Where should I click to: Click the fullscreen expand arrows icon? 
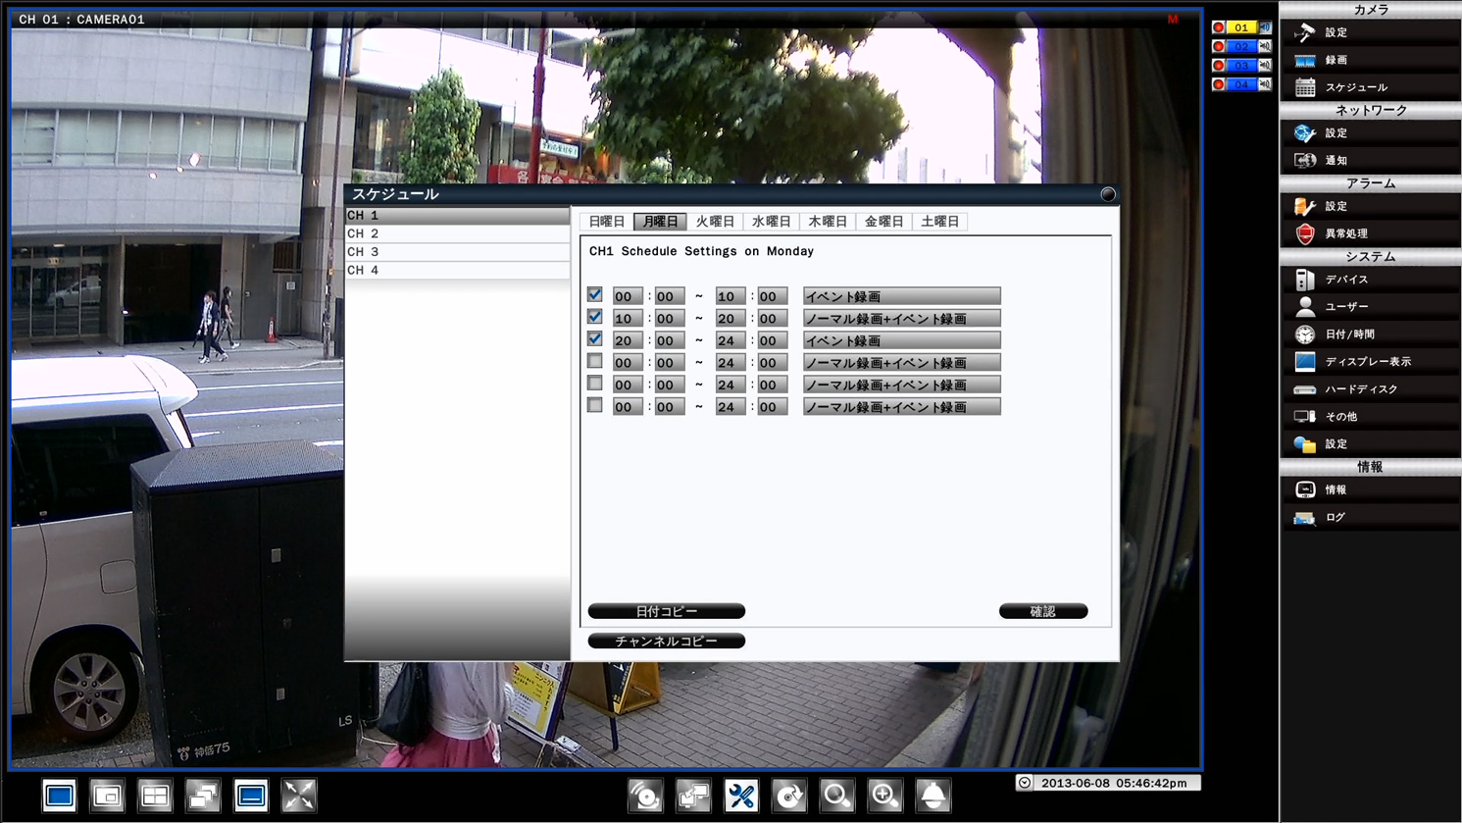point(299,796)
